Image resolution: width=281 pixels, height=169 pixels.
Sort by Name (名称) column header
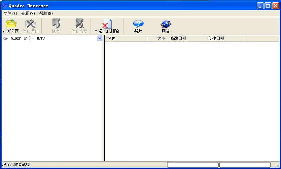click(x=126, y=39)
